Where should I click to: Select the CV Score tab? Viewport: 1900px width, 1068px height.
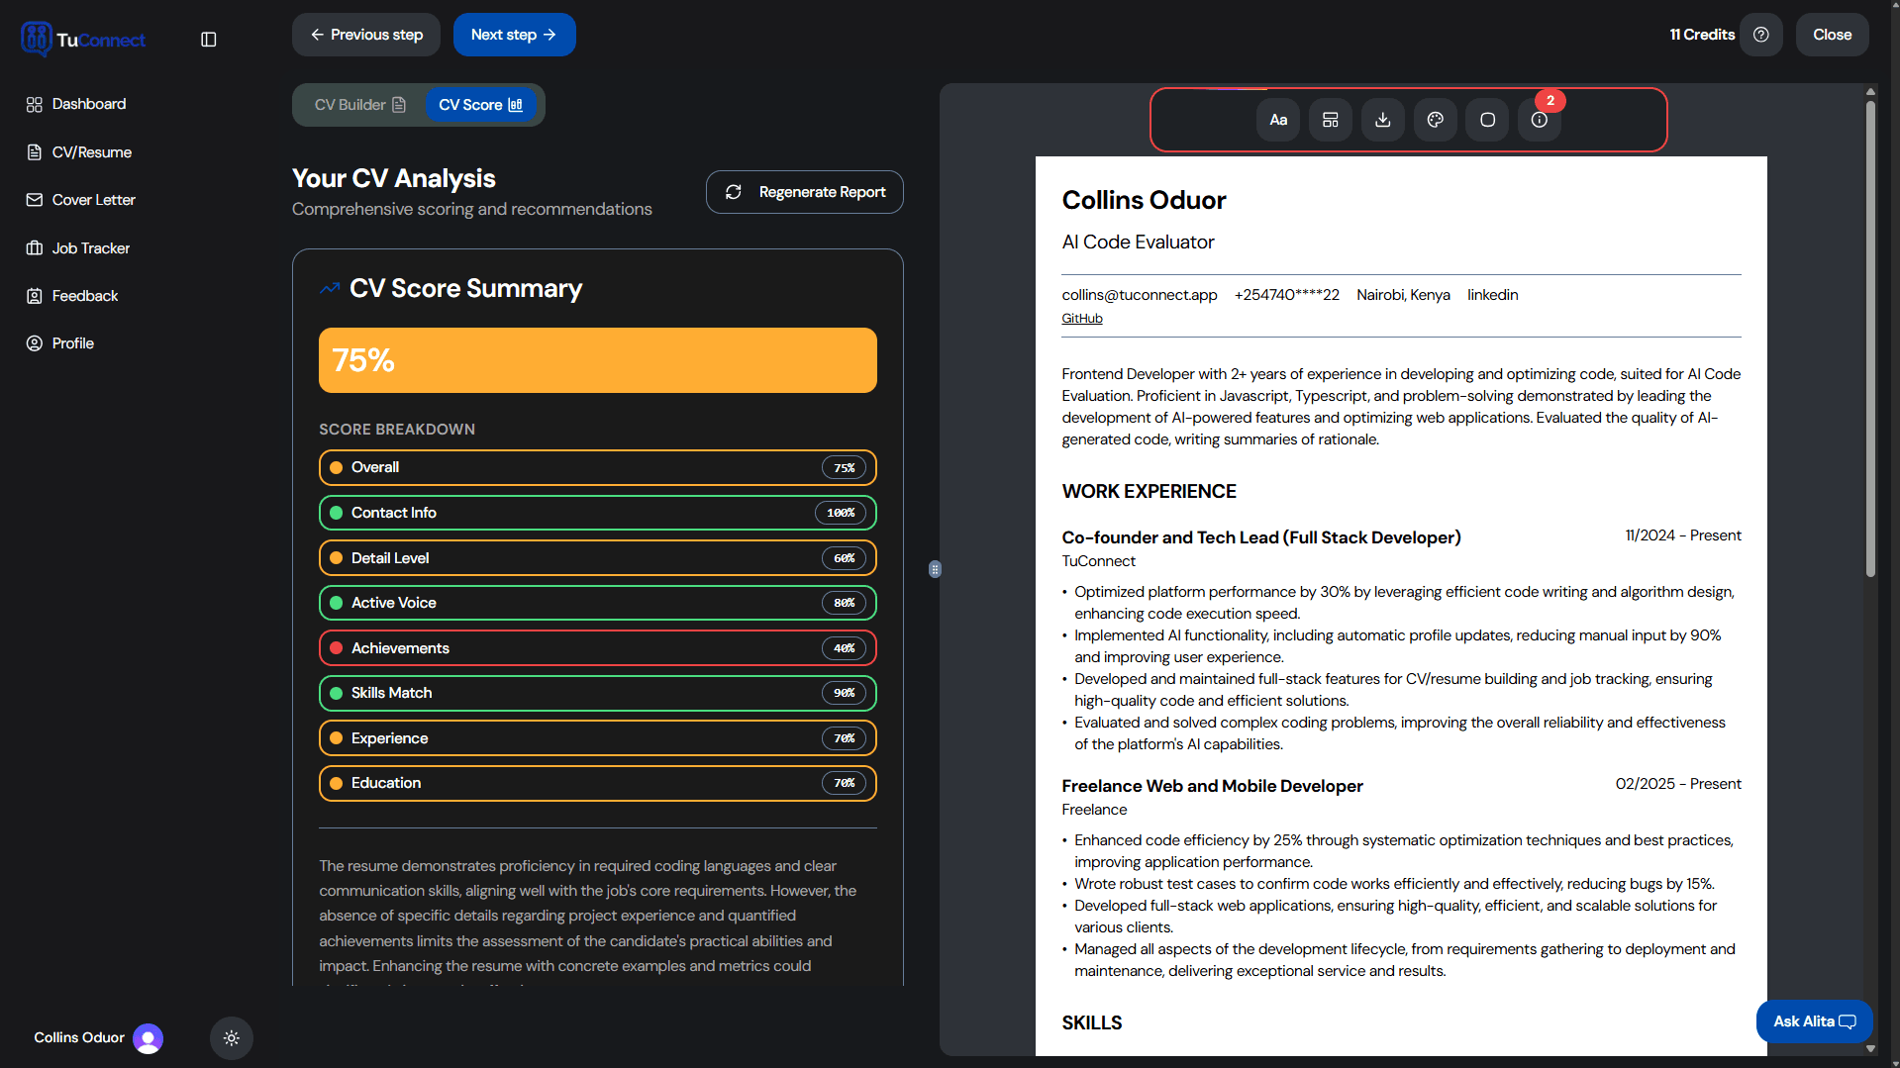pyautogui.click(x=481, y=104)
